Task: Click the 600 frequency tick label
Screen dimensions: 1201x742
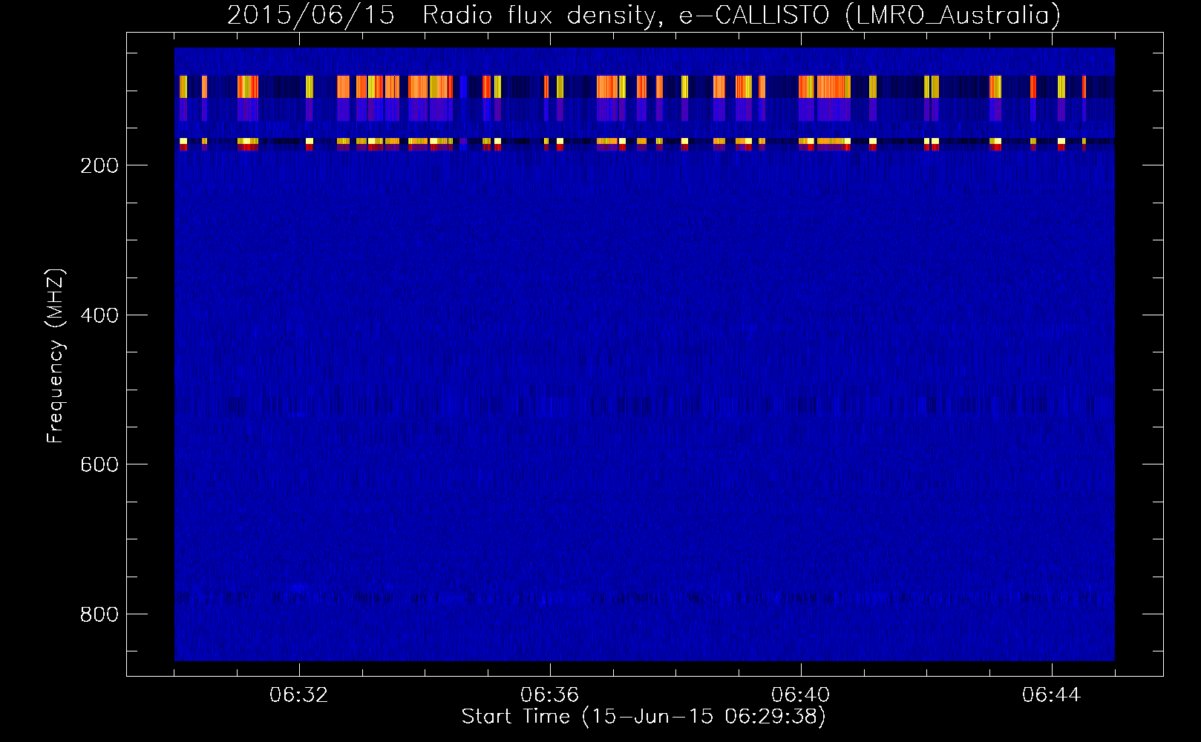Action: coord(99,464)
